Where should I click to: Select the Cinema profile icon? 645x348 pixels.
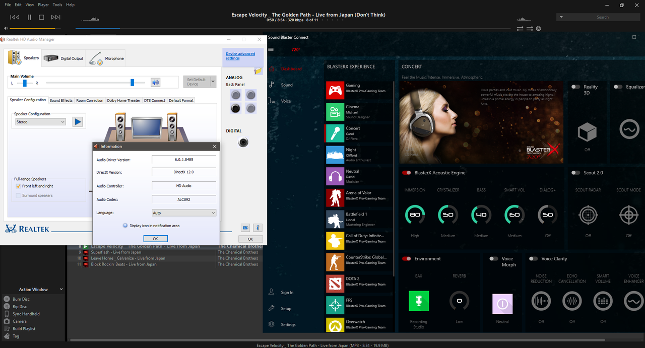pos(335,112)
